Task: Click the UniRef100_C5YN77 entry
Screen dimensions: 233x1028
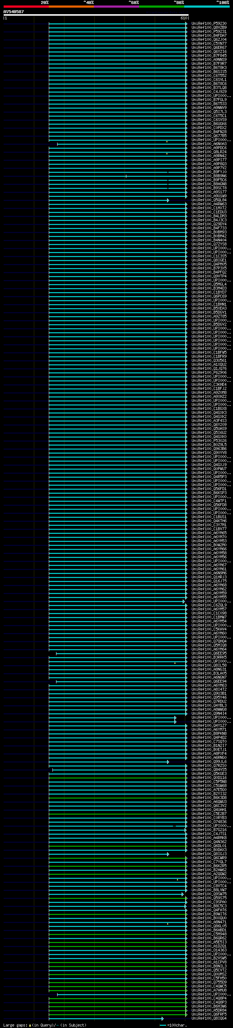Action: coord(209,43)
